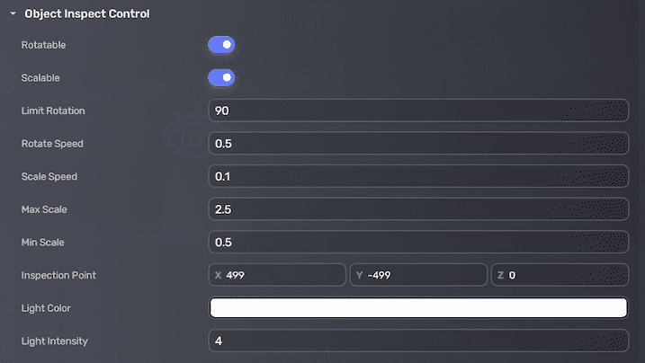645x363 pixels.
Task: Click the Object Inspect Control header title
Action: [x=87, y=14]
